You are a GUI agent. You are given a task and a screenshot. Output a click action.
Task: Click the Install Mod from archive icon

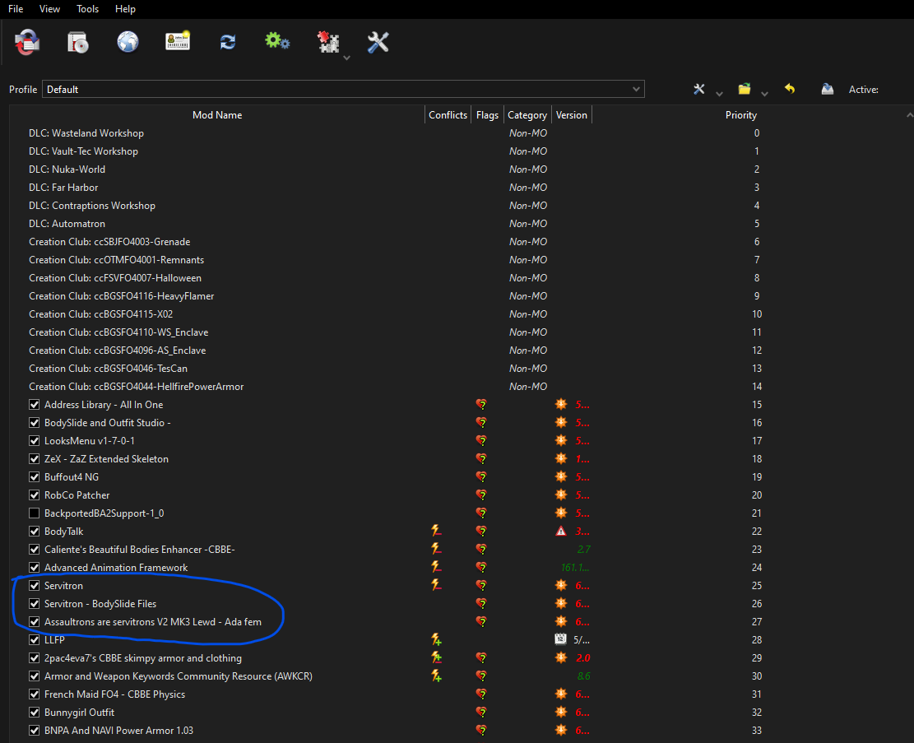click(27, 42)
